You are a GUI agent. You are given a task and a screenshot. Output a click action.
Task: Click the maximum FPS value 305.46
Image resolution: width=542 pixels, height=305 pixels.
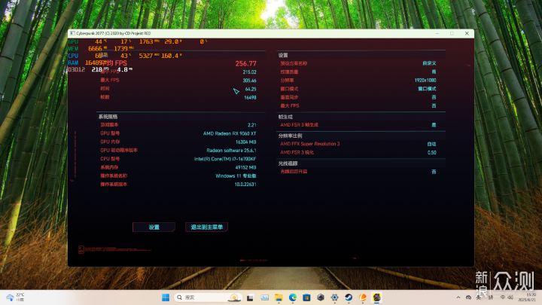pos(250,81)
